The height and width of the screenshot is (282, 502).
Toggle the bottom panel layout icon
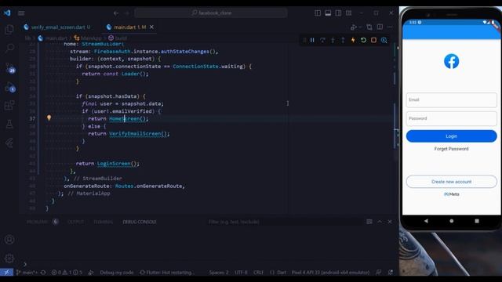tap(328, 13)
